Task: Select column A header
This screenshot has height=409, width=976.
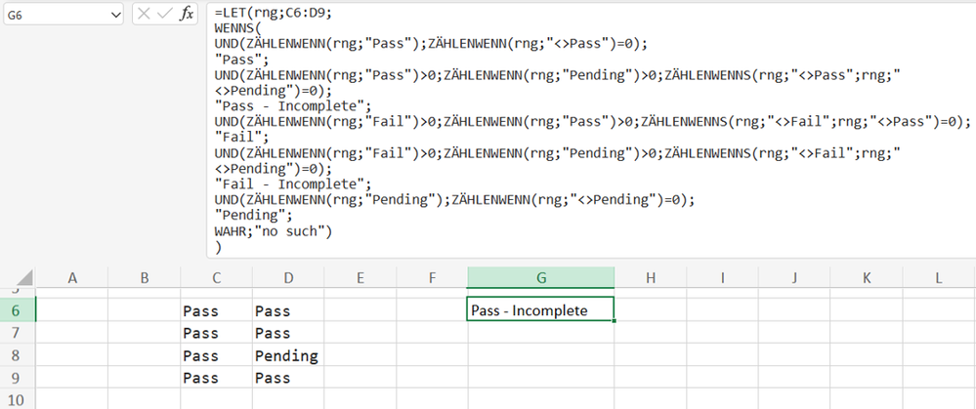Action: 72,278
